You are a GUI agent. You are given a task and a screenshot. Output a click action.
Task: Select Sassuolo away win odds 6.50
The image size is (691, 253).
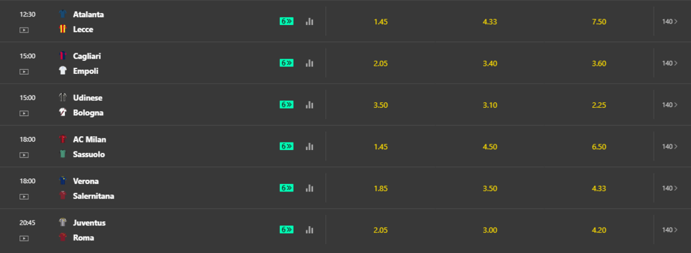tap(599, 147)
